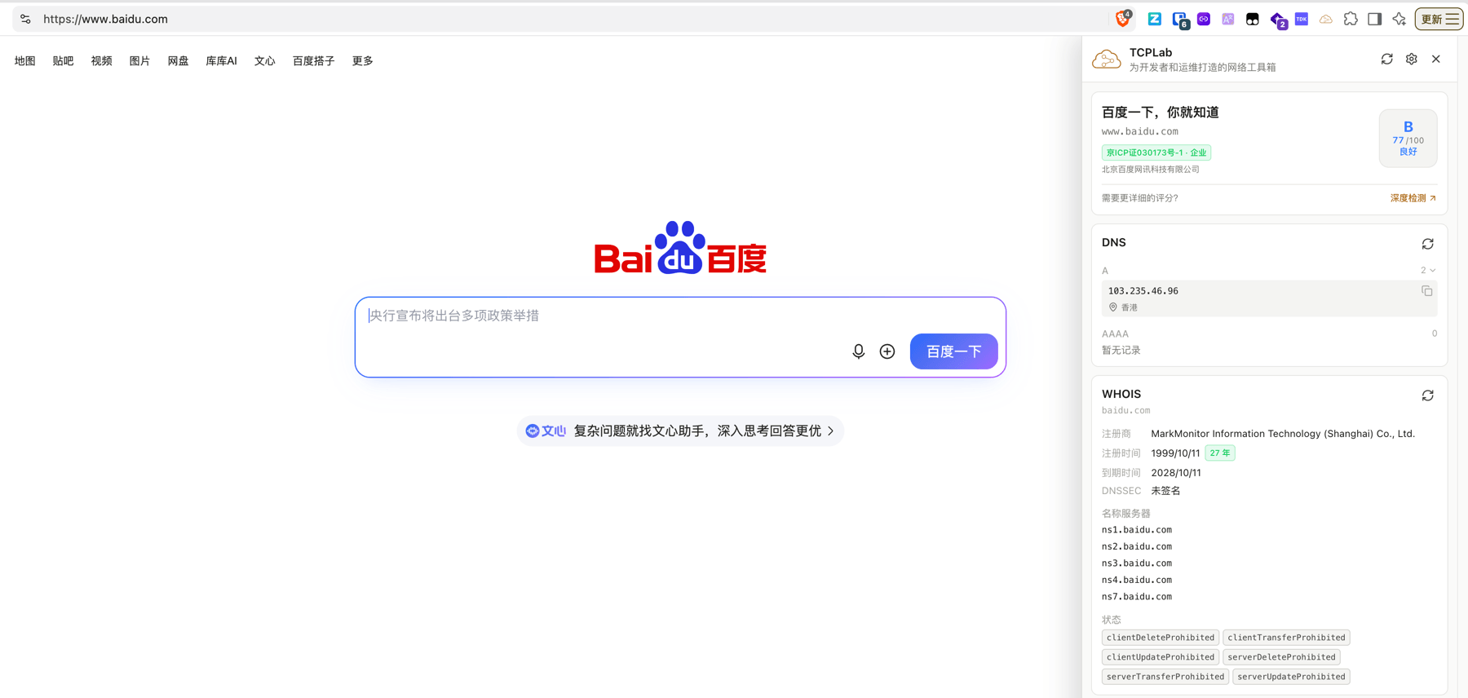Click the 京ICP证030173号-1 企业 badge
This screenshot has width=1468, height=698.
pos(1156,152)
